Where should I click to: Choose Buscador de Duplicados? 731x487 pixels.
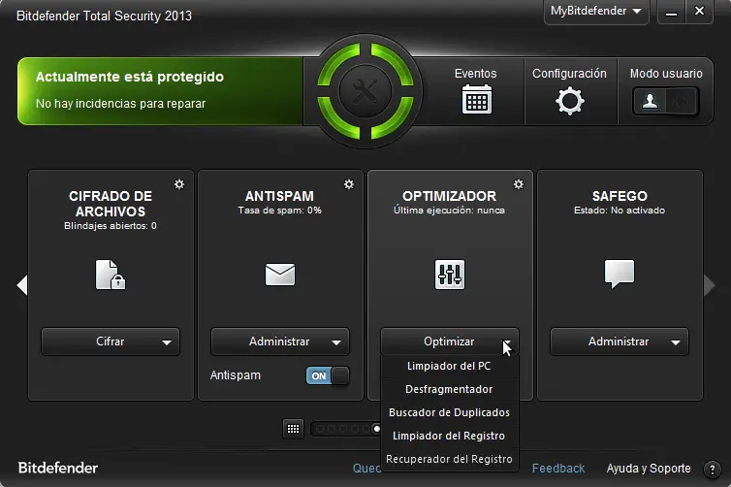450,413
